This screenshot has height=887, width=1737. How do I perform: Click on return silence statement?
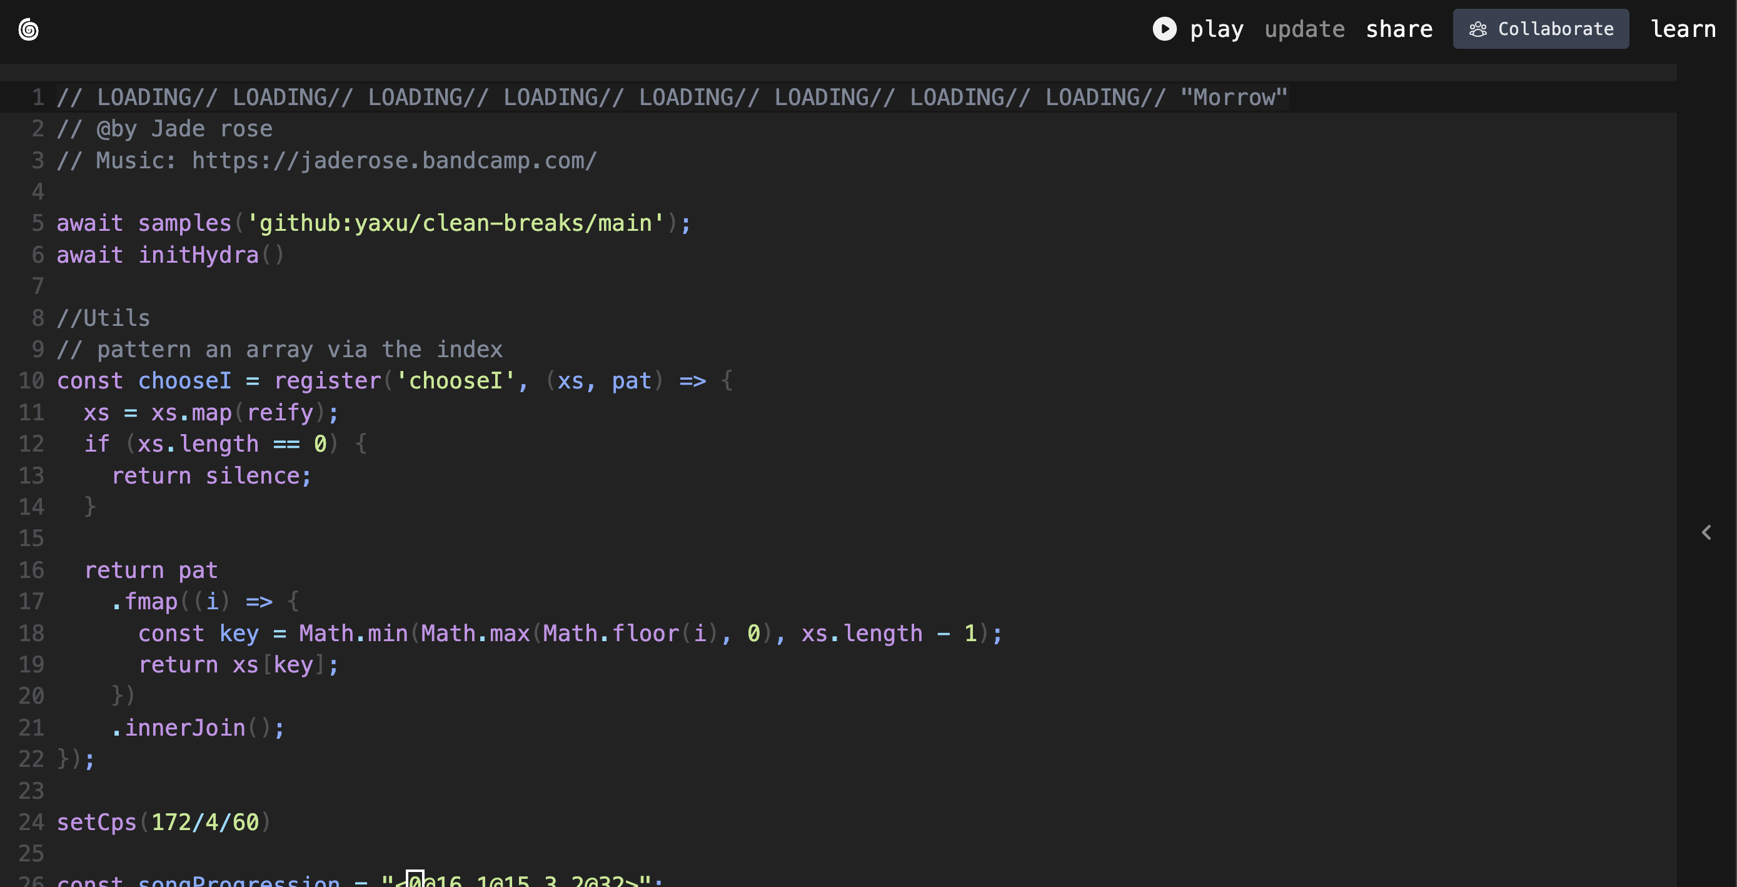[211, 475]
